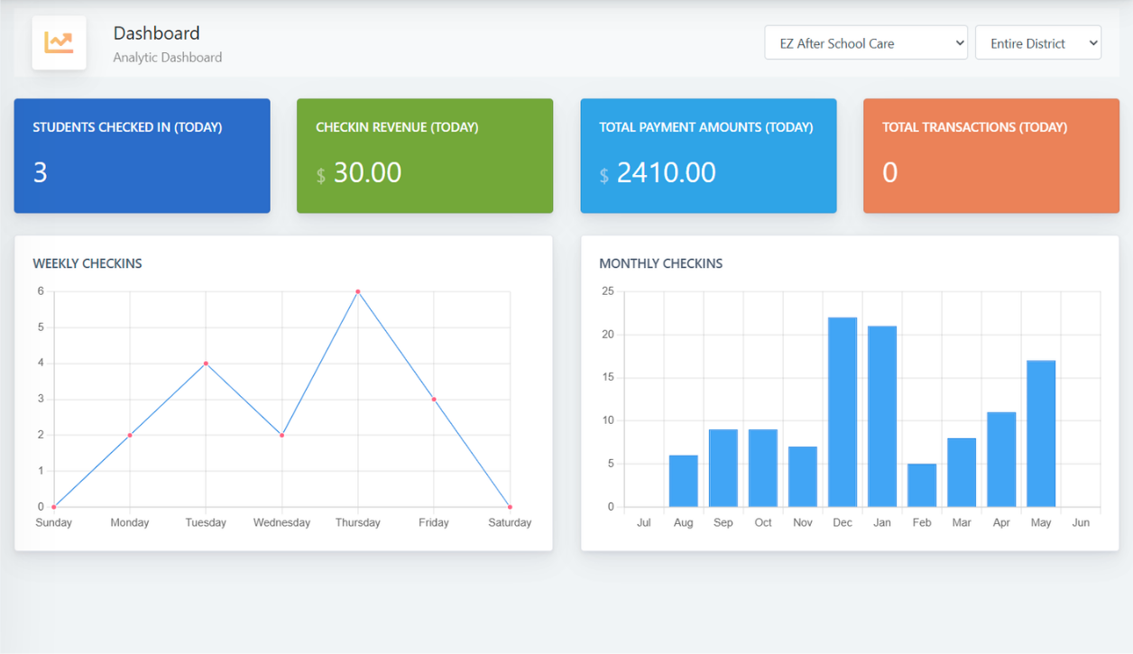Select the Wednesday point on Weekly Checkins
The height and width of the screenshot is (654, 1133).
pyautogui.click(x=281, y=434)
